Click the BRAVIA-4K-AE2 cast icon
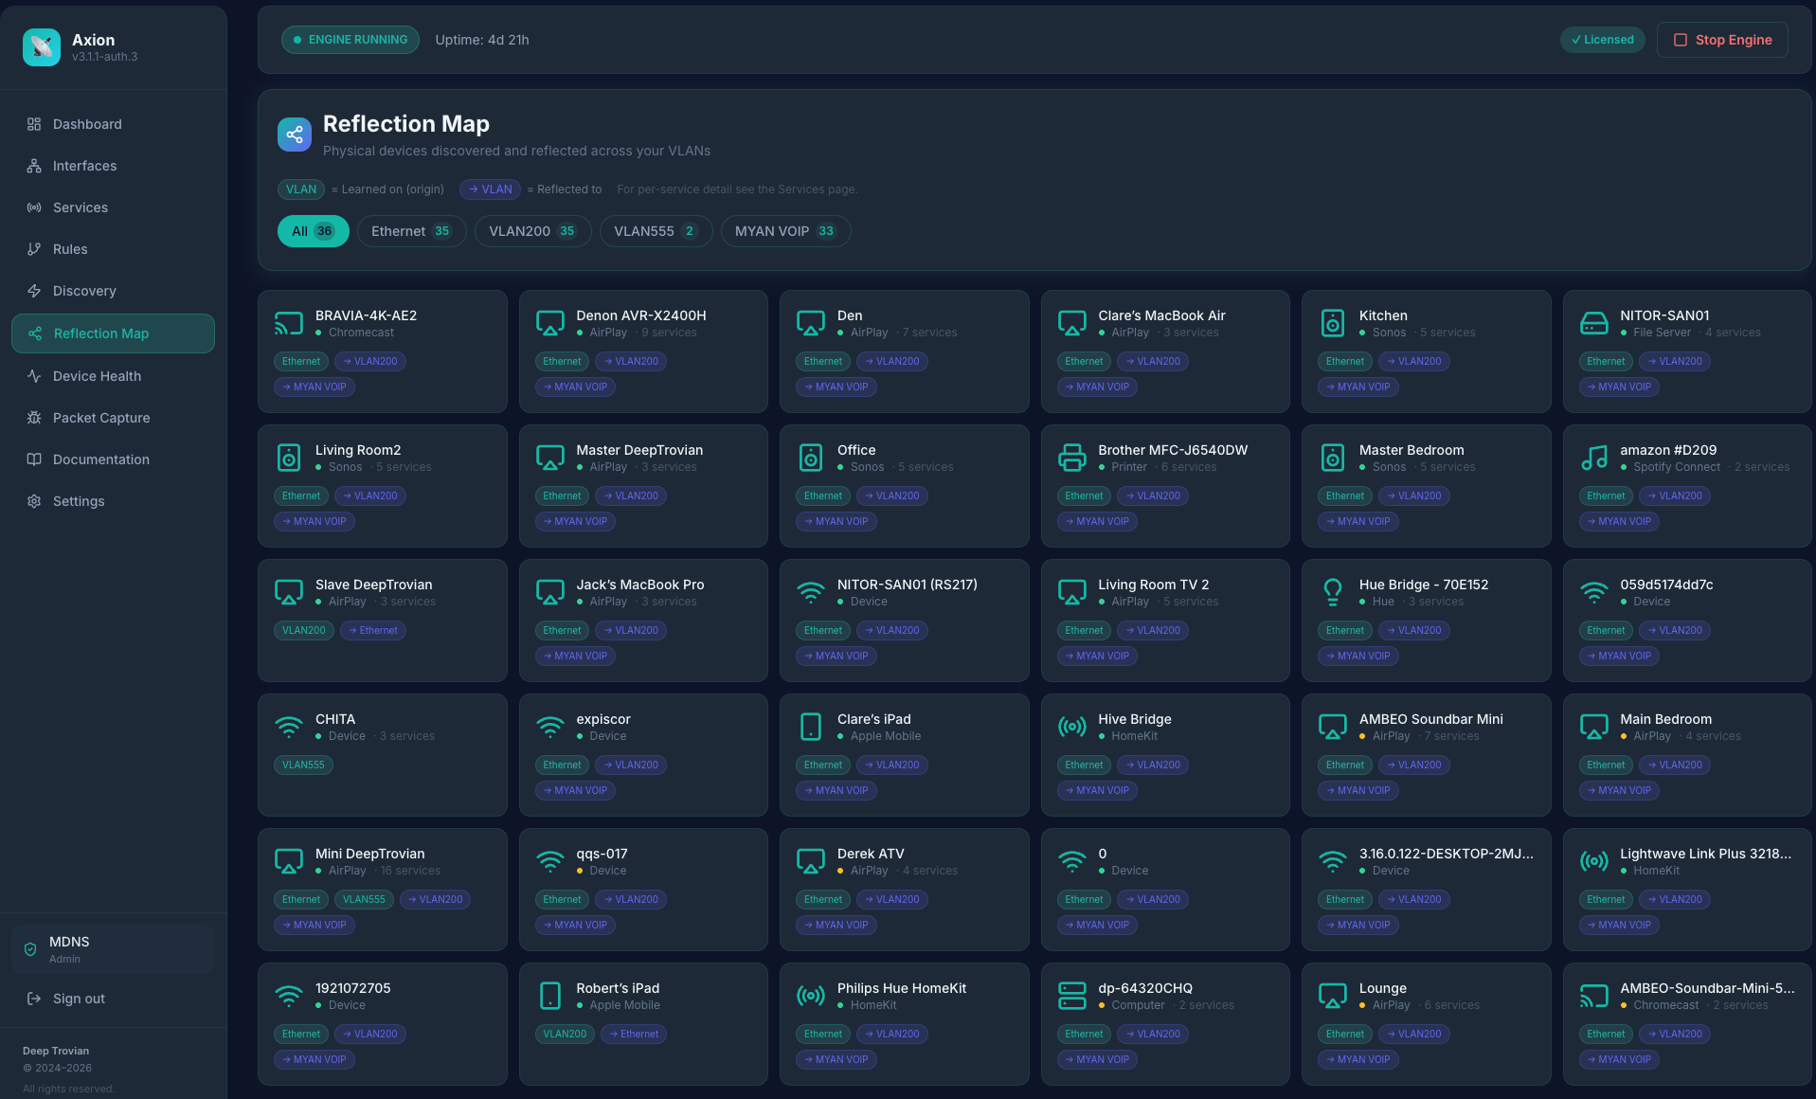The height and width of the screenshot is (1099, 1816). (x=289, y=323)
